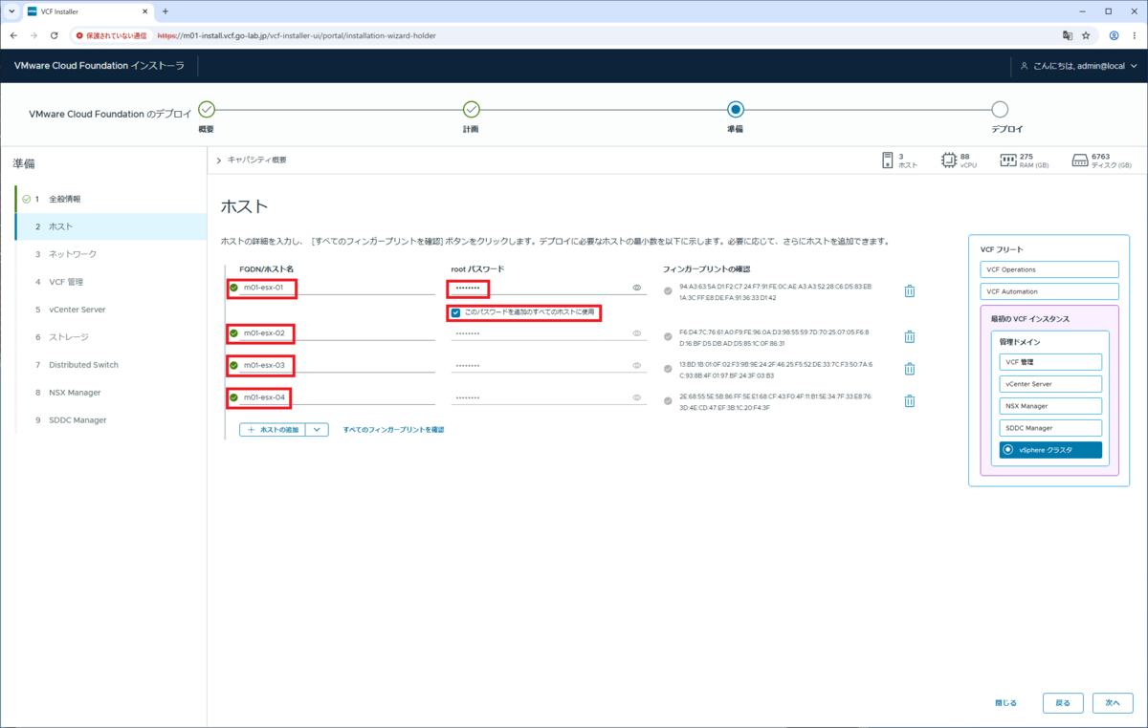Screen dimensions: 1148x728
Task: Click the 準備 current step circle
Action: [x=735, y=110]
